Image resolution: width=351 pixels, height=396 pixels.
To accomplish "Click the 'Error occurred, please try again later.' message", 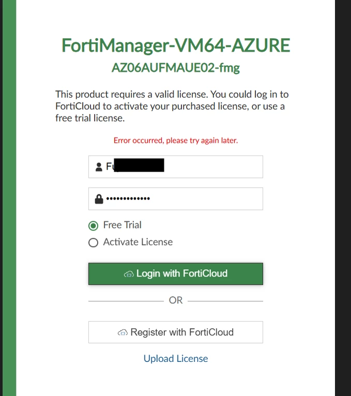I will pyautogui.click(x=176, y=141).
